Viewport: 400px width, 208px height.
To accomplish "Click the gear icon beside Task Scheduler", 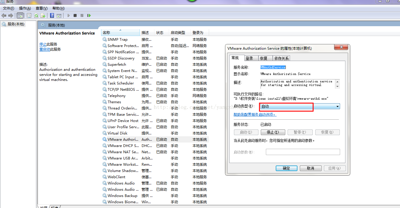I will pos(105,83).
